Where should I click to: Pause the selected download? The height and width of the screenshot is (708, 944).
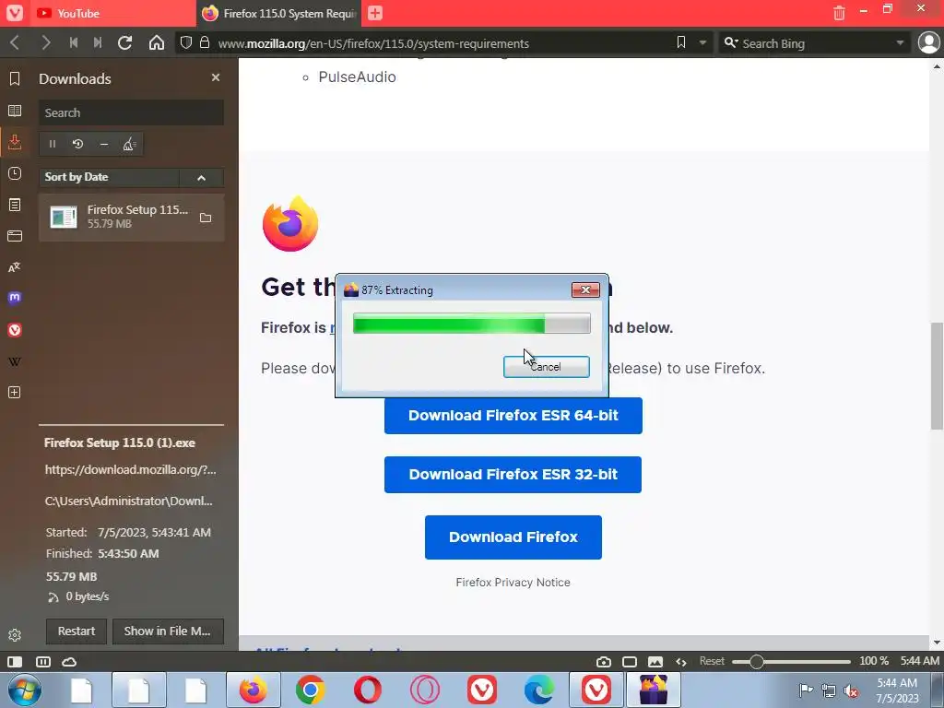pos(53,144)
